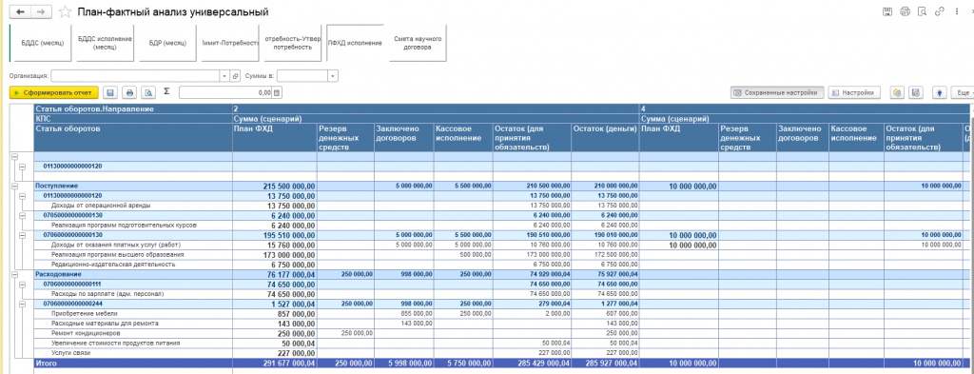Go back with the left arrow button
Screen dimensions: 974x374
(x=21, y=11)
